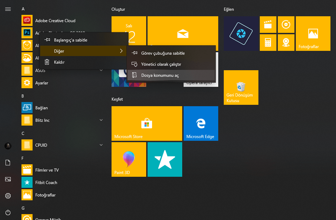Open the Diğer submenu arrow
336x220 pixels.
pos(121,51)
